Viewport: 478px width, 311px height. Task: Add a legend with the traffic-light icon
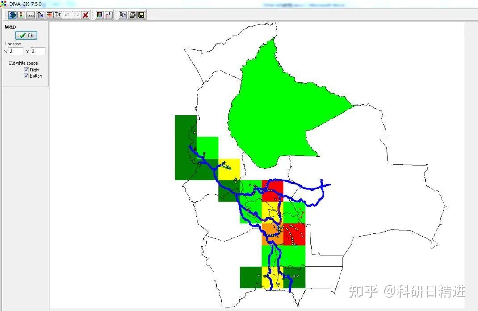(x=21, y=15)
